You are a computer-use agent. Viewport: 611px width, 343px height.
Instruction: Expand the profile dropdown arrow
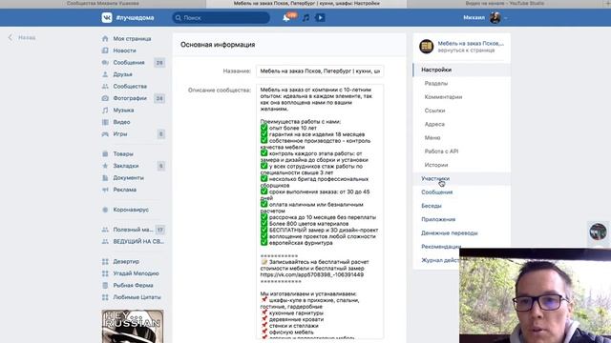(505, 18)
